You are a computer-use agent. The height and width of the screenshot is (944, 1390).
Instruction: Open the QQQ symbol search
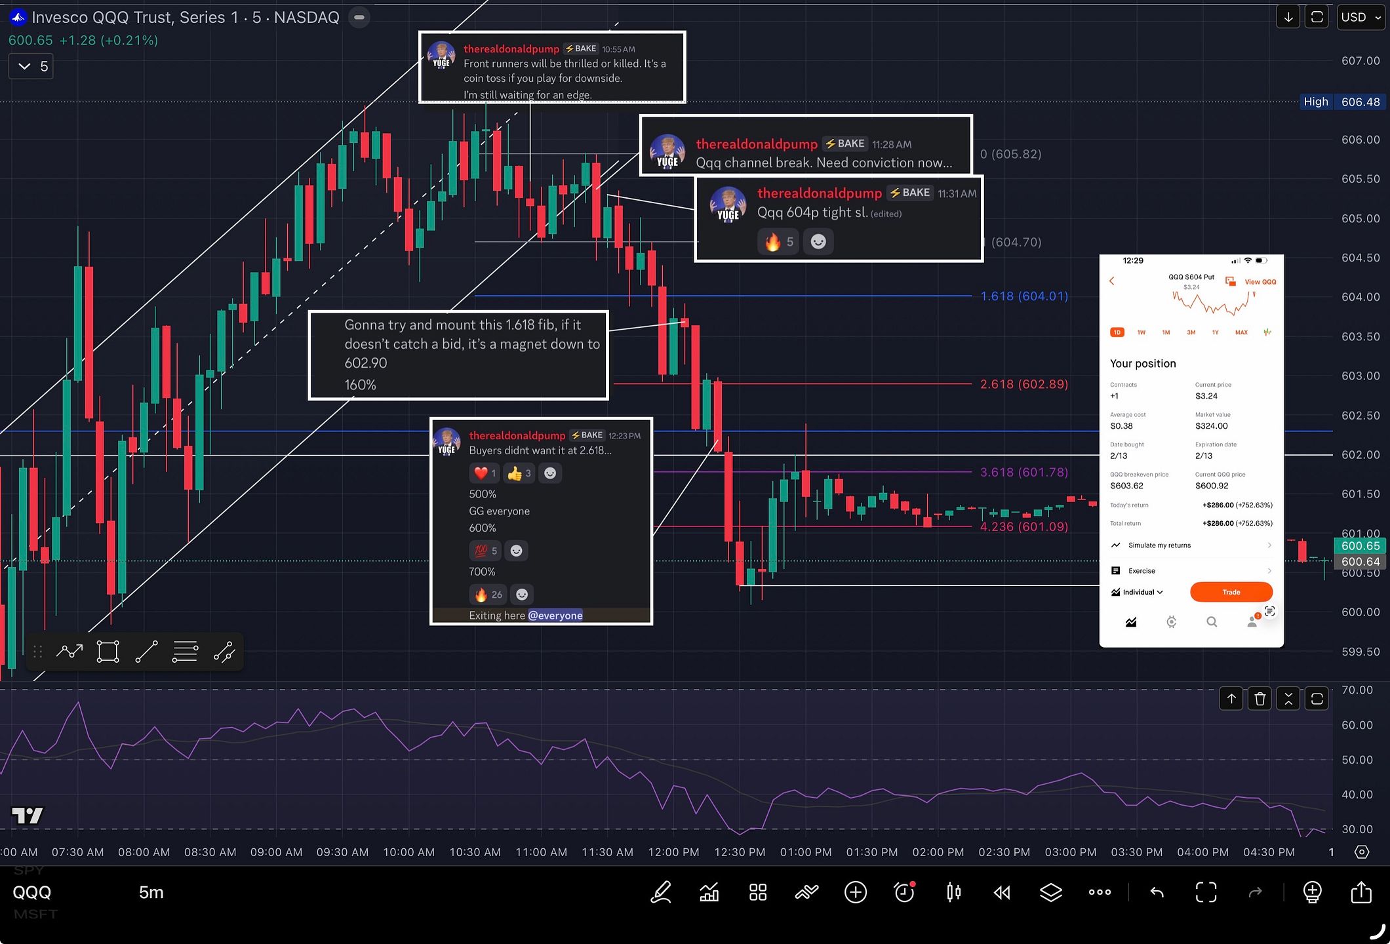(32, 892)
